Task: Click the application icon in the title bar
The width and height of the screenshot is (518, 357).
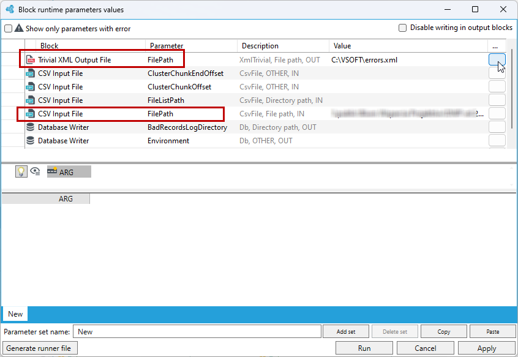Action: [10, 9]
